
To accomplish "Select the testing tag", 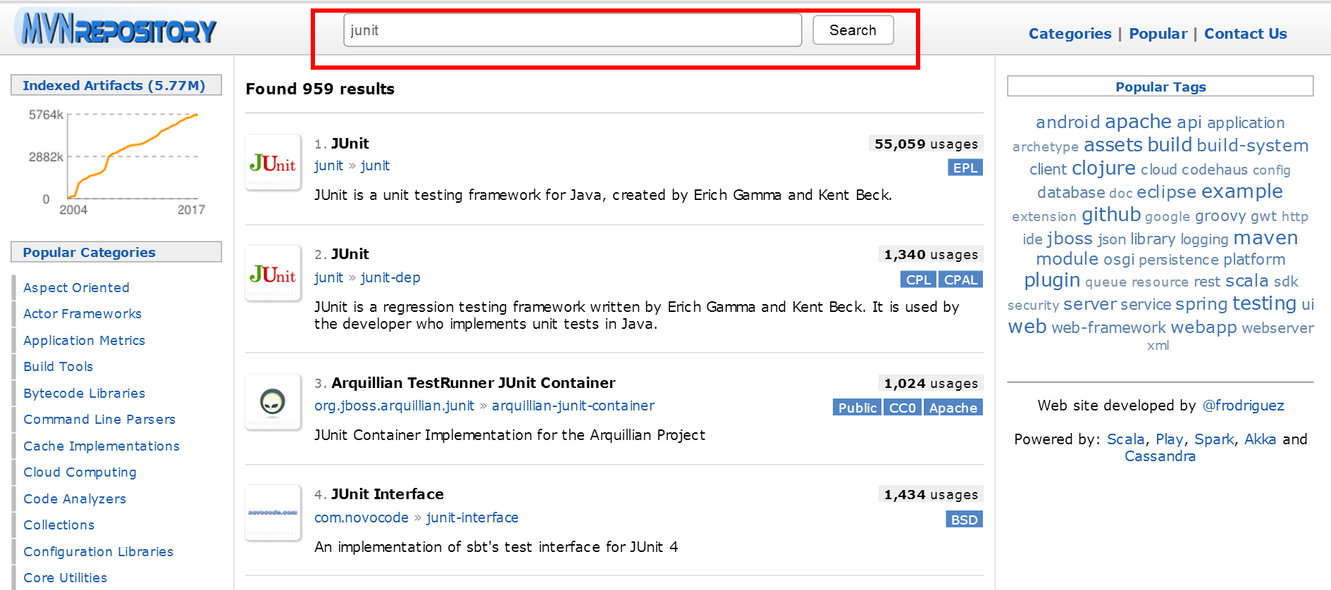I will pyautogui.click(x=1264, y=303).
